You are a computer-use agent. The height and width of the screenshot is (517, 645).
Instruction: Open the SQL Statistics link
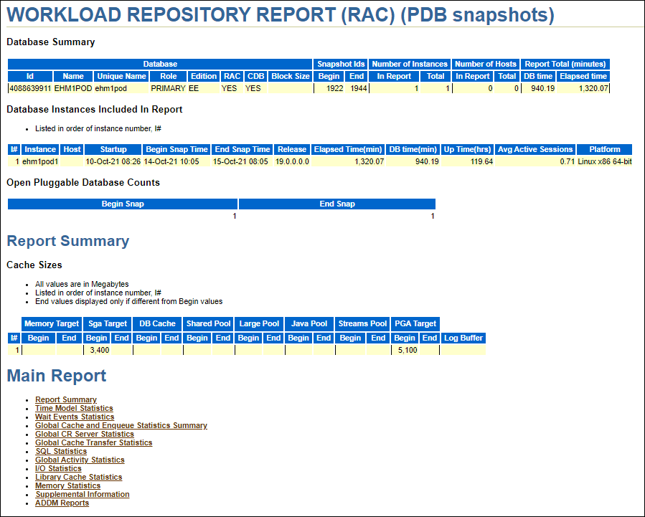pos(60,451)
